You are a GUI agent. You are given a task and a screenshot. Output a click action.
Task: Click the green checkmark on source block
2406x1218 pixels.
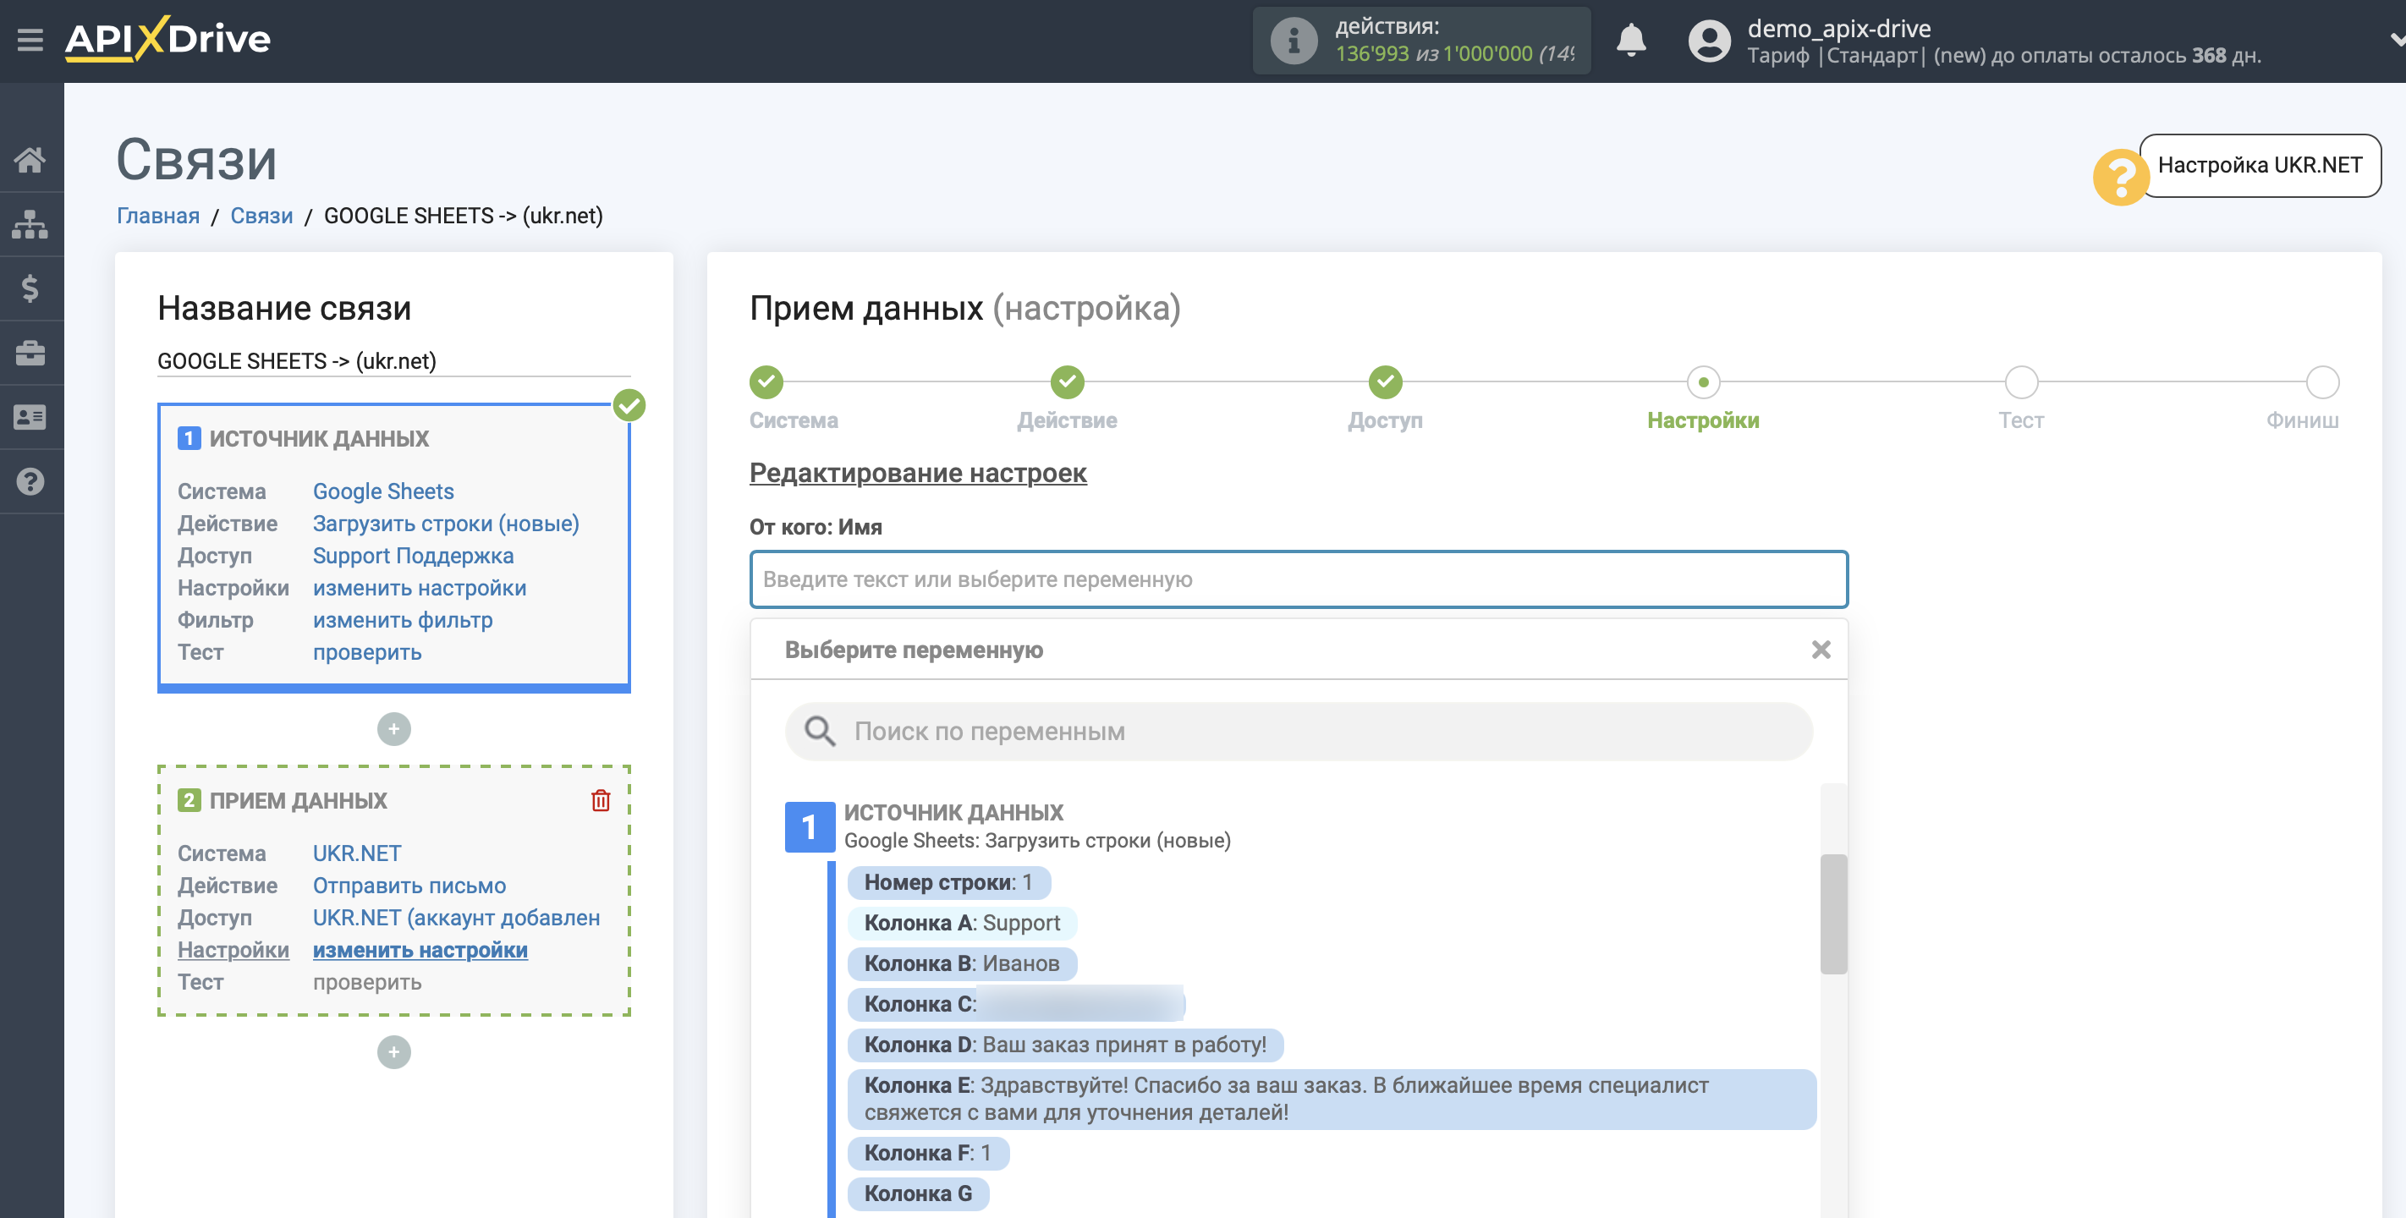coord(629,405)
